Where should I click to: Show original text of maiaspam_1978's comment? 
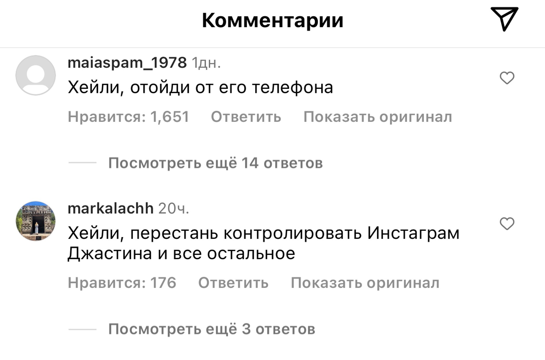coord(377,117)
